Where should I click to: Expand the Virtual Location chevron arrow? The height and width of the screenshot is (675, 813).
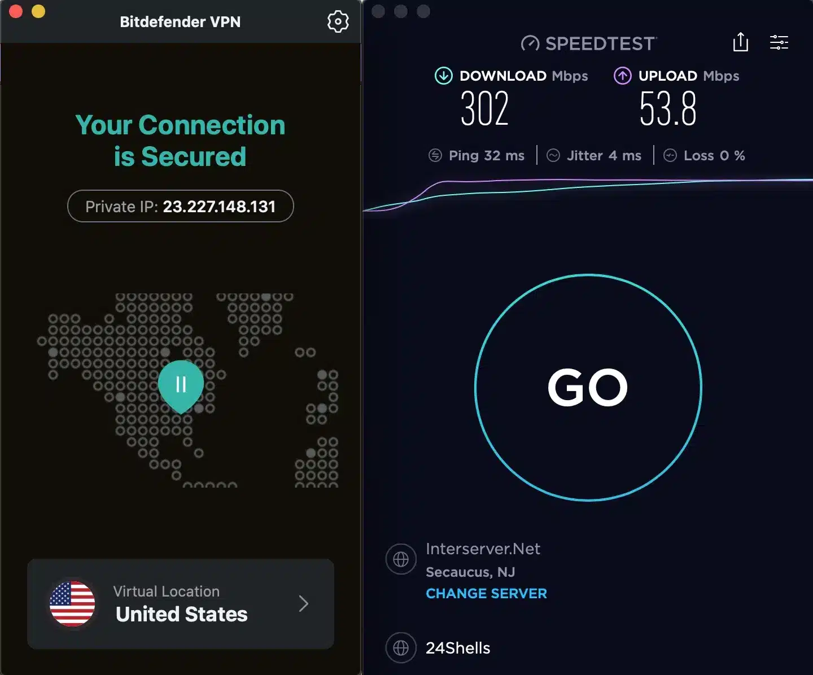pos(304,603)
